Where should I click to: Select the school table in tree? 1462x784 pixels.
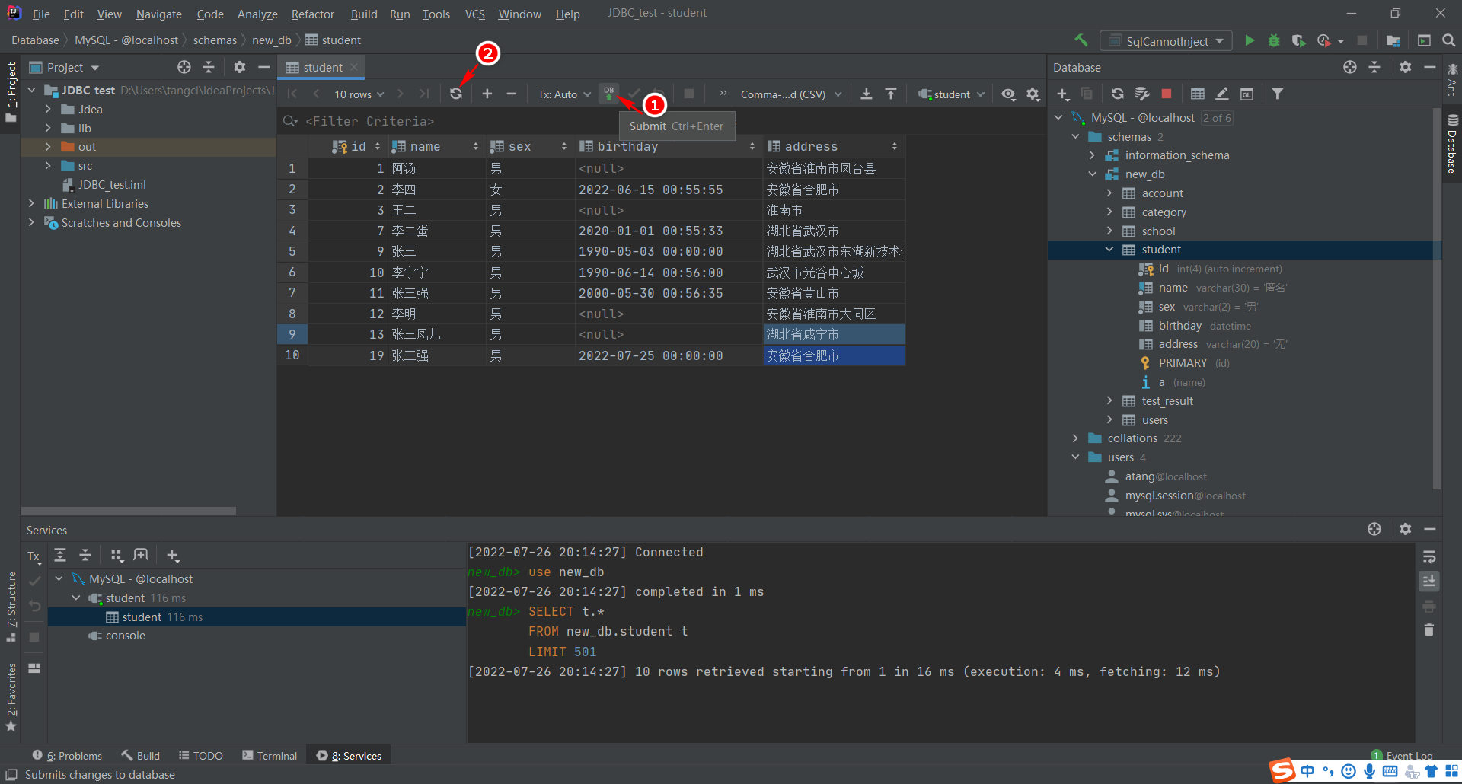coord(1158,231)
